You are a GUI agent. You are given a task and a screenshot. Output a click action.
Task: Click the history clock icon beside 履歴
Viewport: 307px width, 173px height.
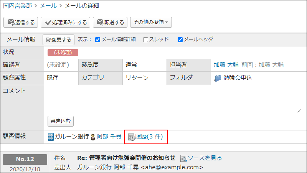click(x=131, y=137)
